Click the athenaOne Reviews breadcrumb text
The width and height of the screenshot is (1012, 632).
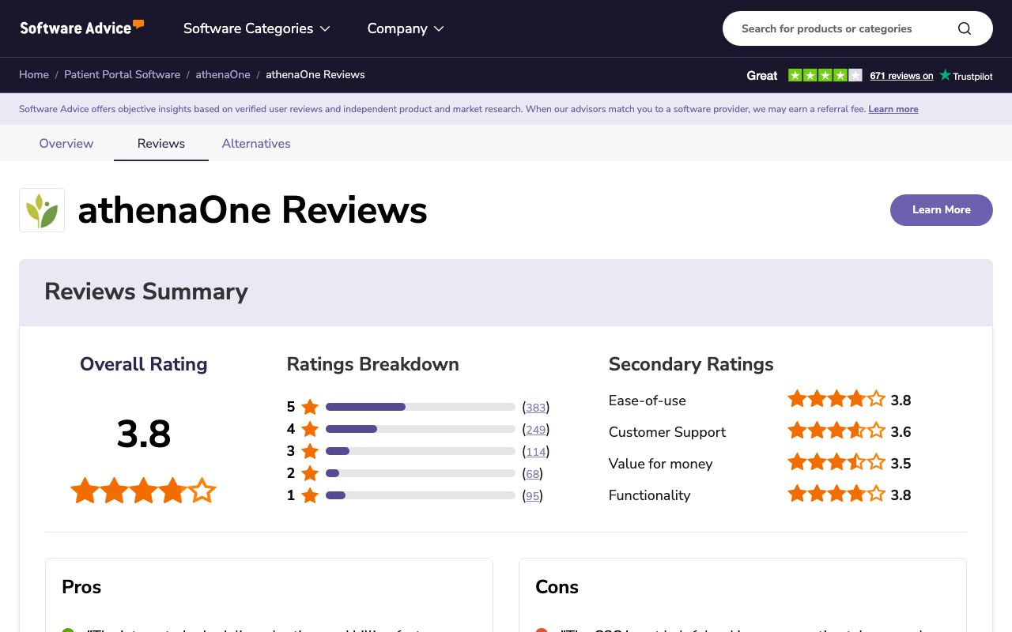pos(315,74)
